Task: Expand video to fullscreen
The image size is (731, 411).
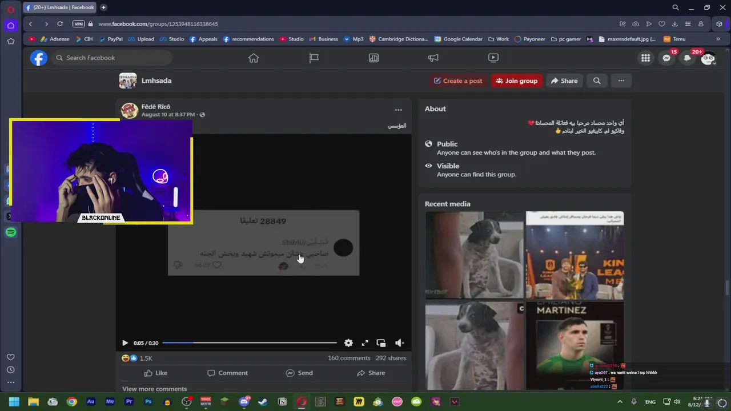Action: (x=365, y=343)
